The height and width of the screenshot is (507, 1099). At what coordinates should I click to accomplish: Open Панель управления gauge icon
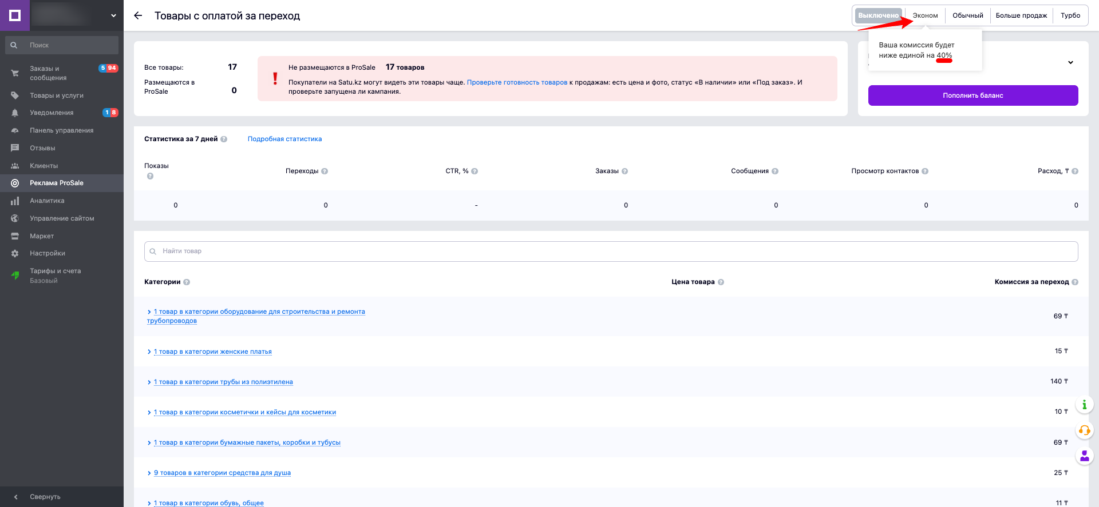(15, 130)
